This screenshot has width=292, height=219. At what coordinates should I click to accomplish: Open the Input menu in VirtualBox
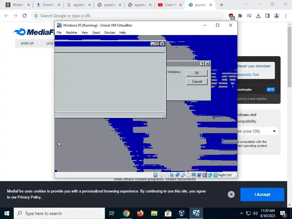coord(96,33)
